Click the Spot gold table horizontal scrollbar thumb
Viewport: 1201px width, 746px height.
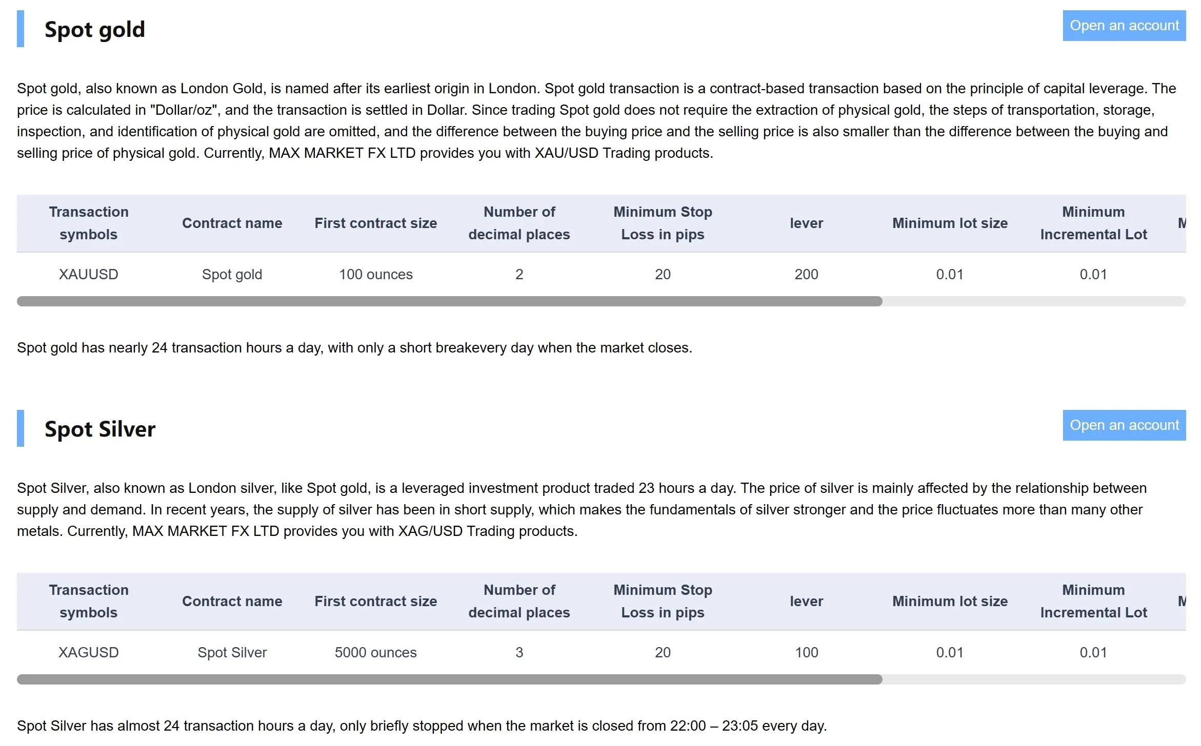(x=450, y=301)
